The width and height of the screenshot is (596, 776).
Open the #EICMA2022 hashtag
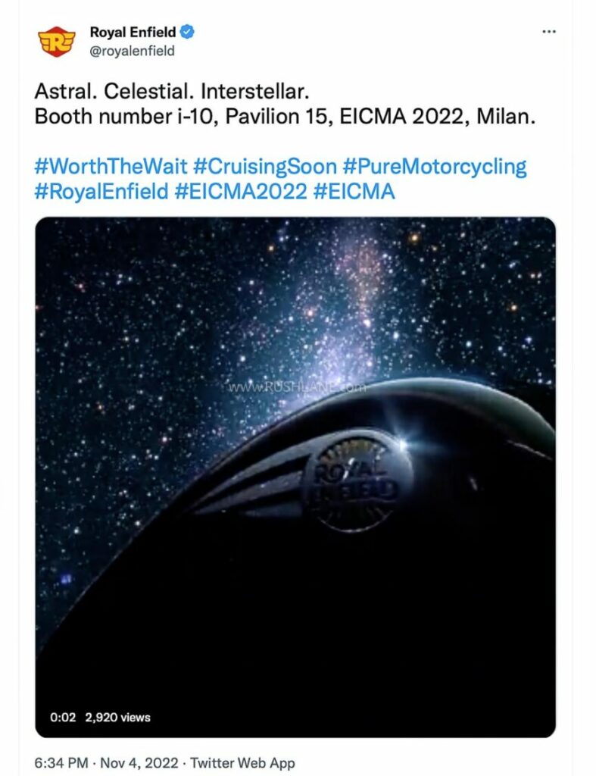coord(241,191)
